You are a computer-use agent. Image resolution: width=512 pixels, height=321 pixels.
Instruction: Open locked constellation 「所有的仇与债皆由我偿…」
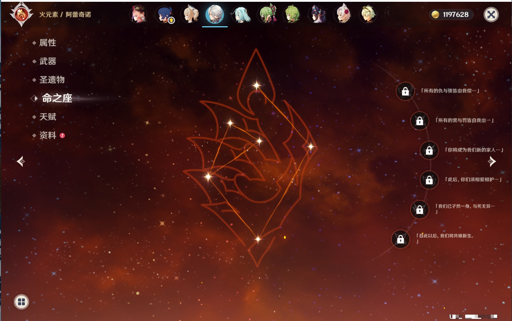click(x=405, y=91)
